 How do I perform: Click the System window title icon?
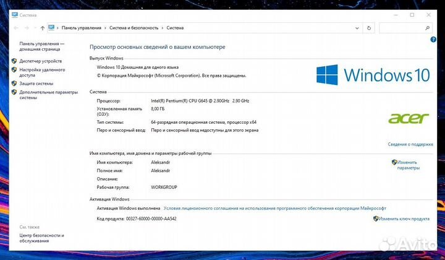click(15, 15)
